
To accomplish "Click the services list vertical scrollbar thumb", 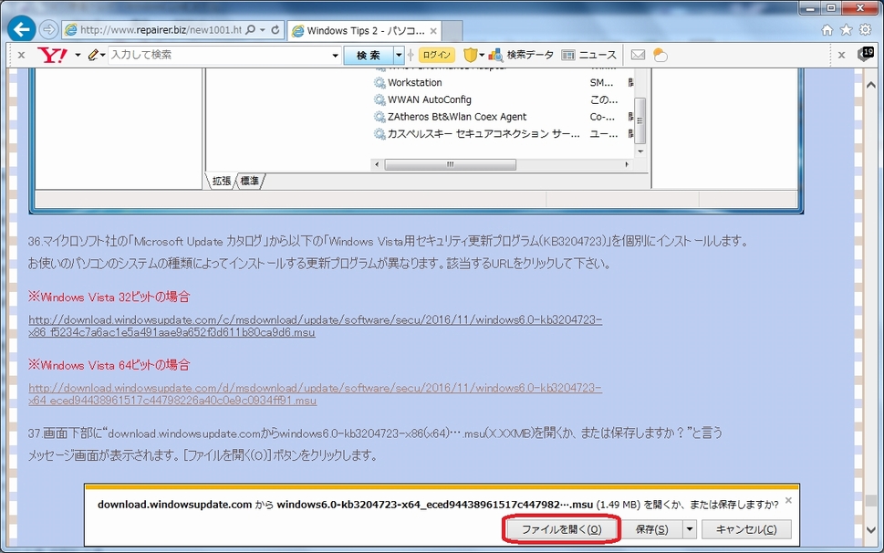I will 640,120.
